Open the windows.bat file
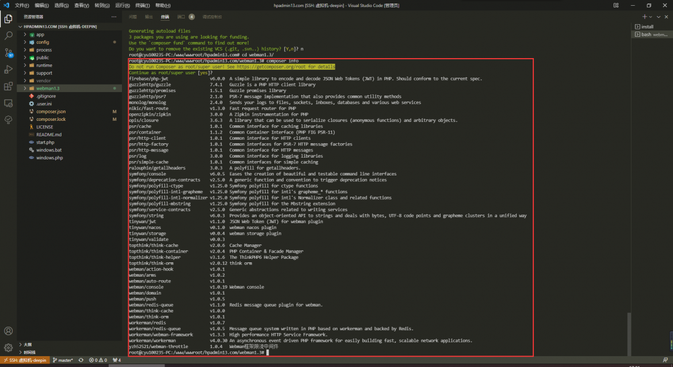The width and height of the screenshot is (673, 367). [x=70, y=150]
